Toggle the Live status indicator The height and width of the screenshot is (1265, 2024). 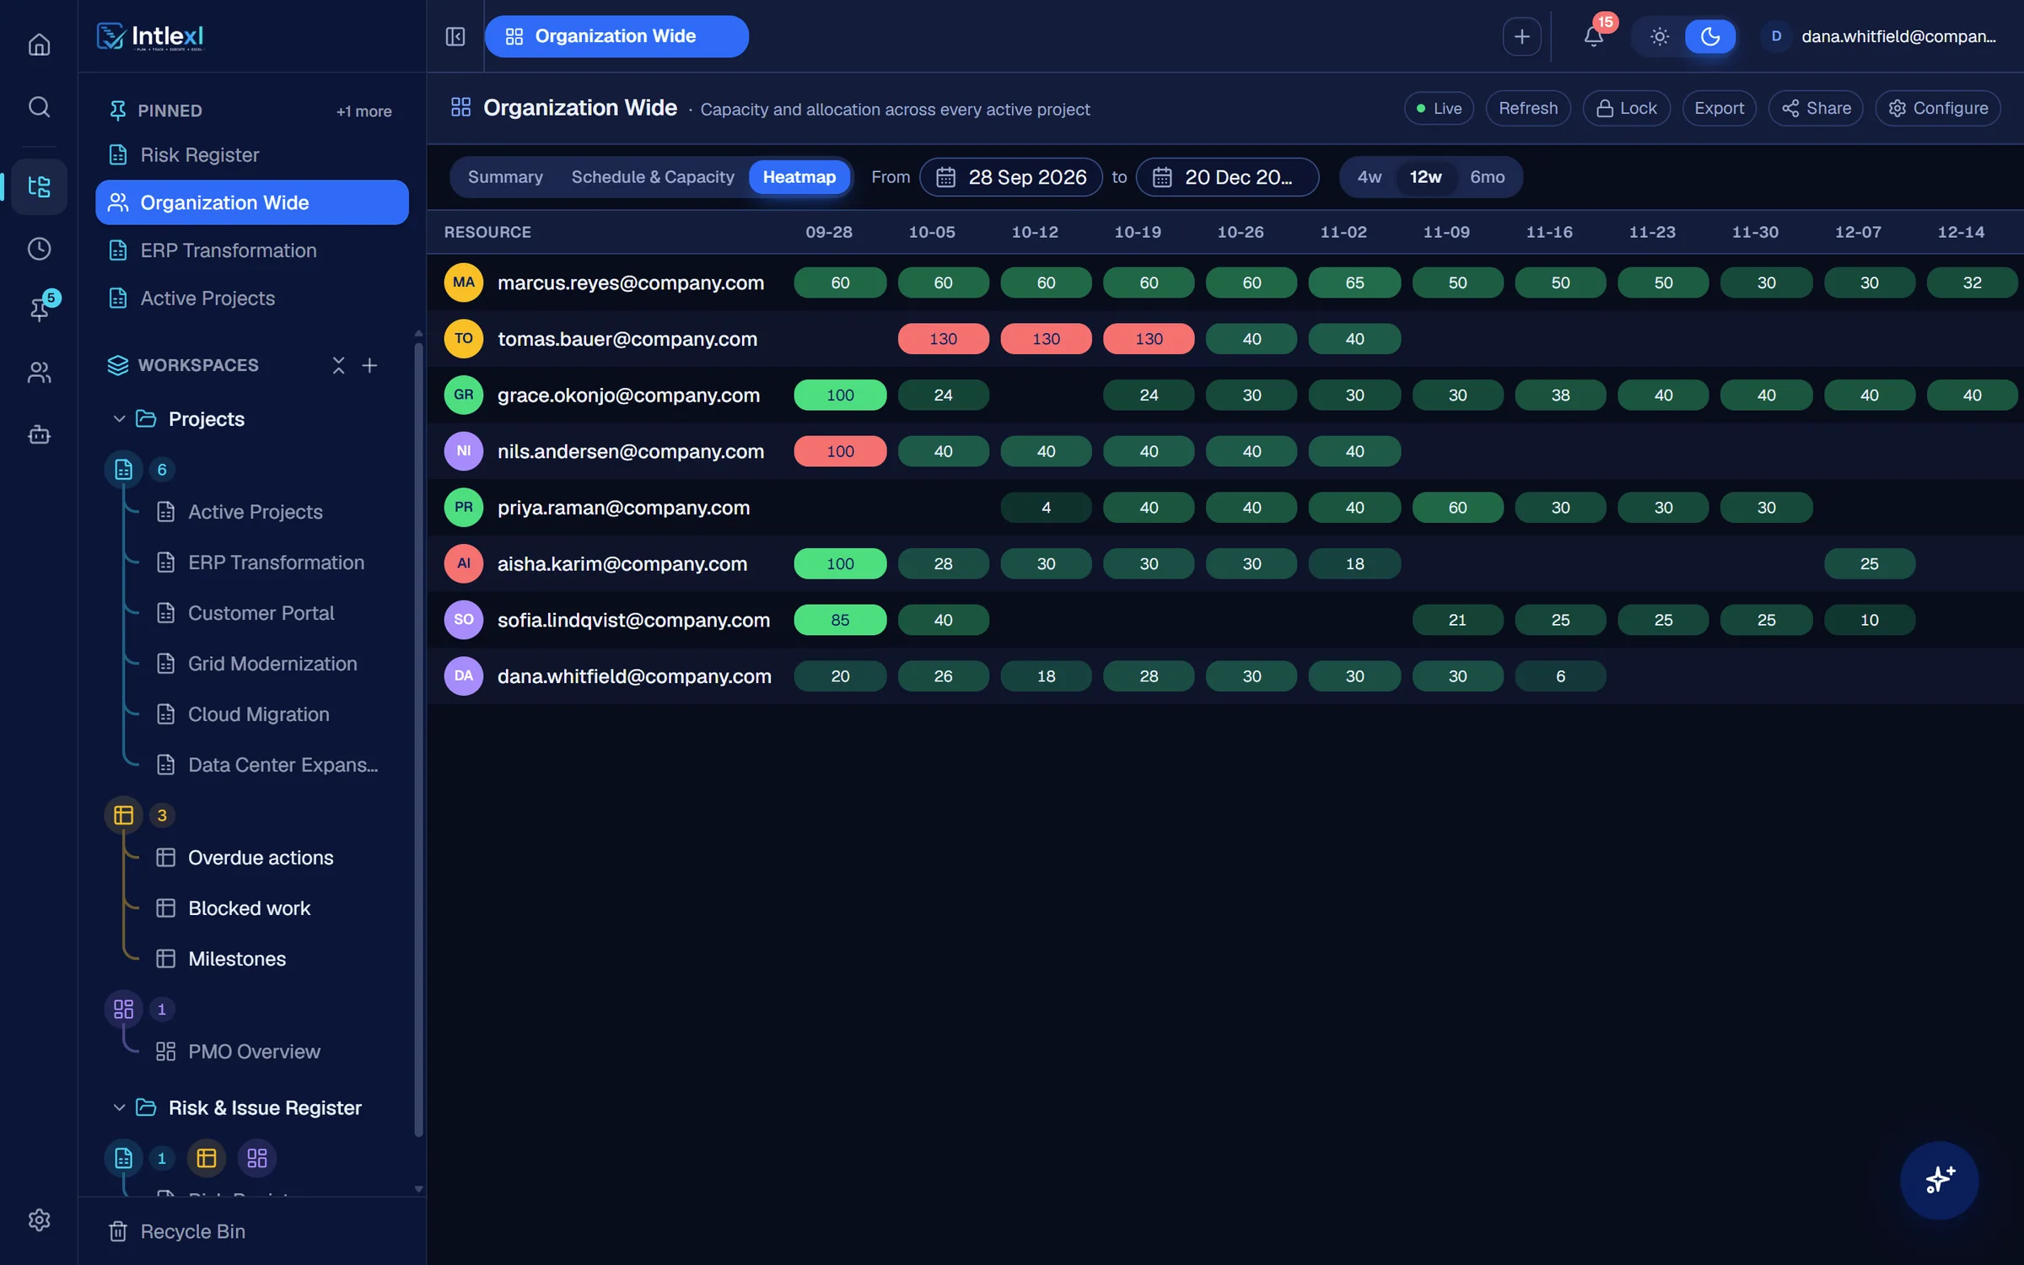(x=1439, y=108)
